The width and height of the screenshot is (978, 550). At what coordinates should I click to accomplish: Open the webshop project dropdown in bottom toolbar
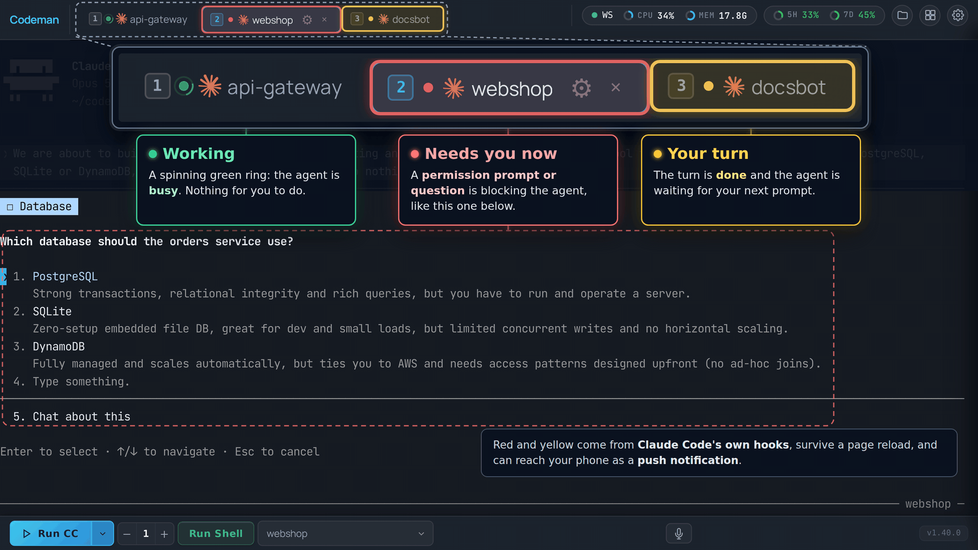[345, 533]
